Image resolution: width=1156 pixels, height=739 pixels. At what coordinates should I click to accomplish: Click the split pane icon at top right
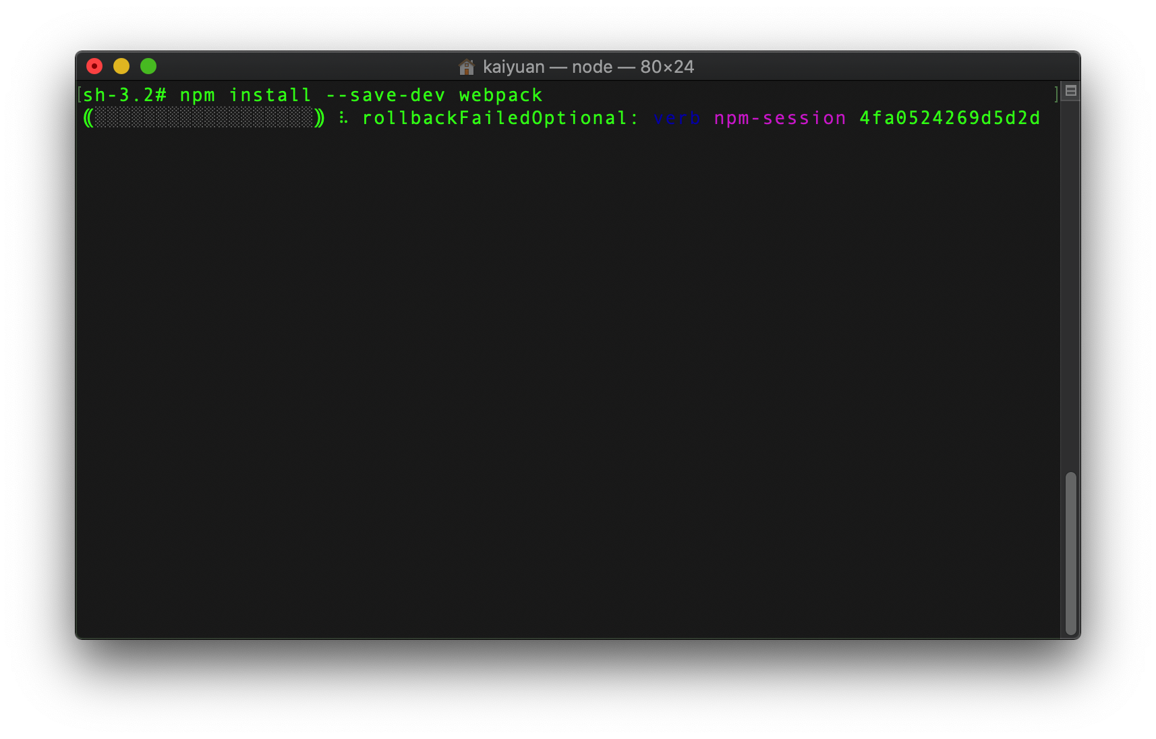(1070, 90)
